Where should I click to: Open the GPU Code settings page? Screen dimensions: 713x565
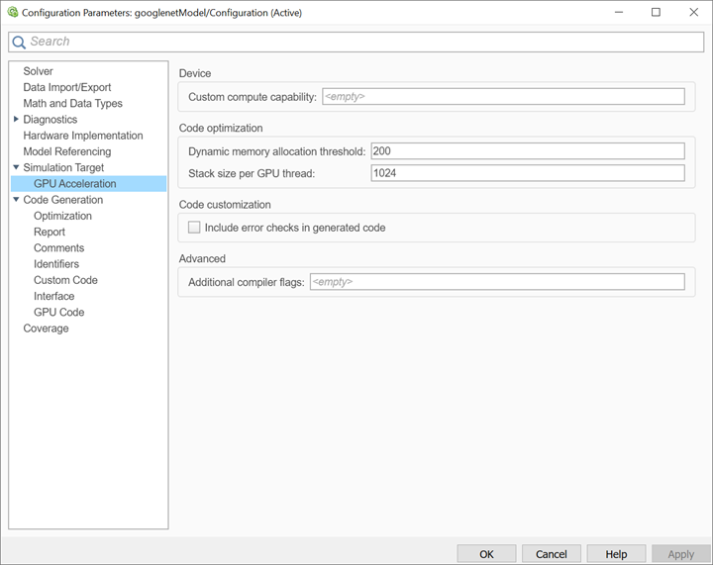coord(58,312)
